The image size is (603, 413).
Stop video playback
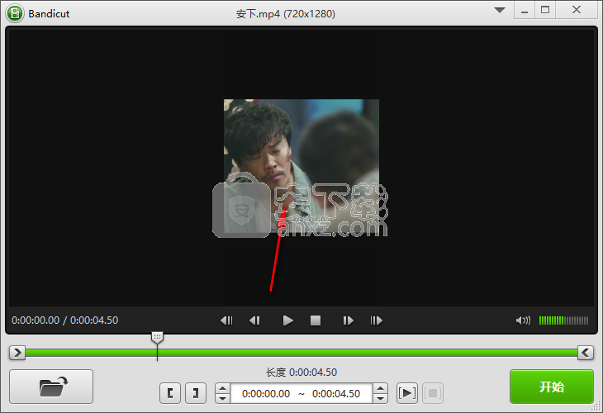[315, 320]
